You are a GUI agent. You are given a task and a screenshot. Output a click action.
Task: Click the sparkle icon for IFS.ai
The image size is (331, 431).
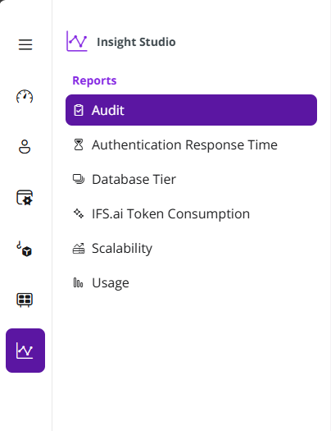click(x=79, y=213)
